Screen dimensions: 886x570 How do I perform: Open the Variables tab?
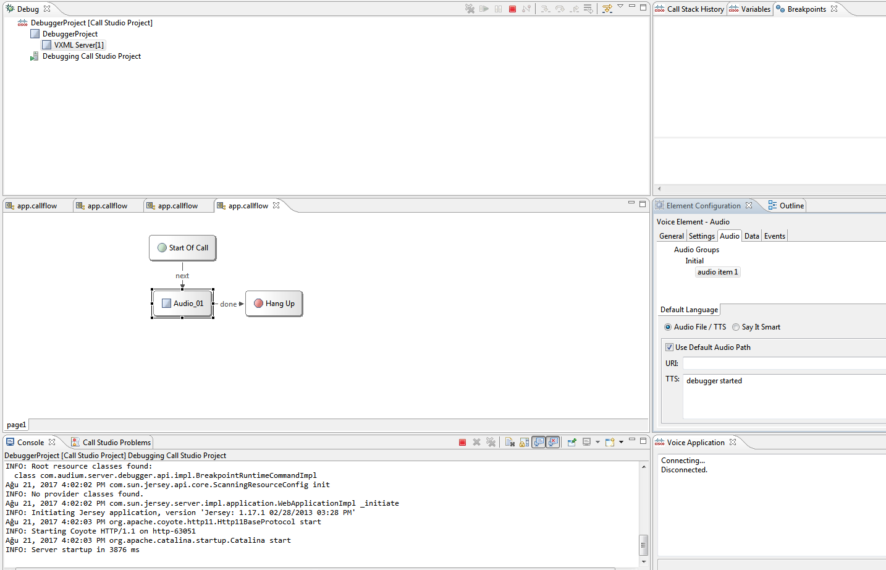pos(750,9)
